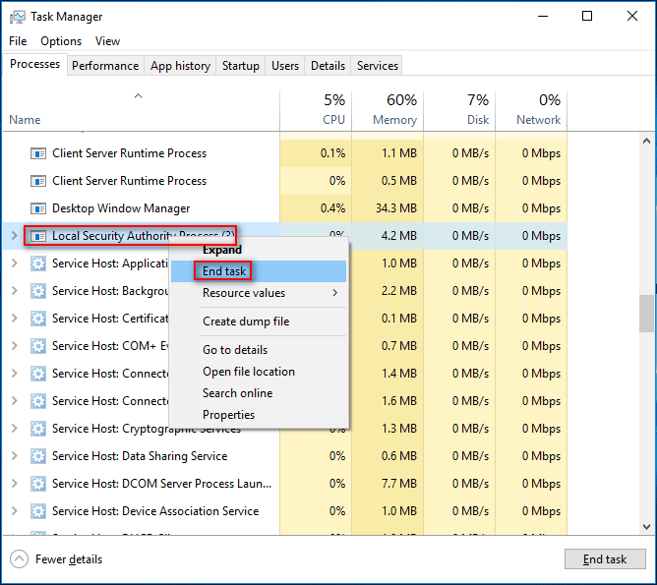The image size is (657, 585).
Task: Switch to the Users tab
Action: [285, 66]
